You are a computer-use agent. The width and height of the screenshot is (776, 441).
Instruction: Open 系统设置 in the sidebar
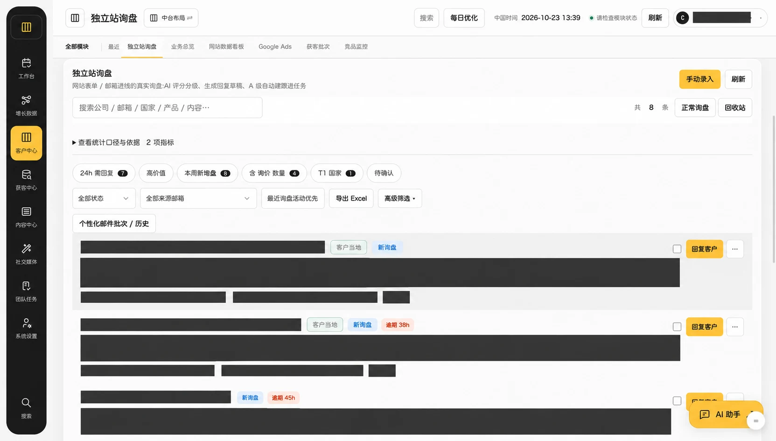[26, 329]
